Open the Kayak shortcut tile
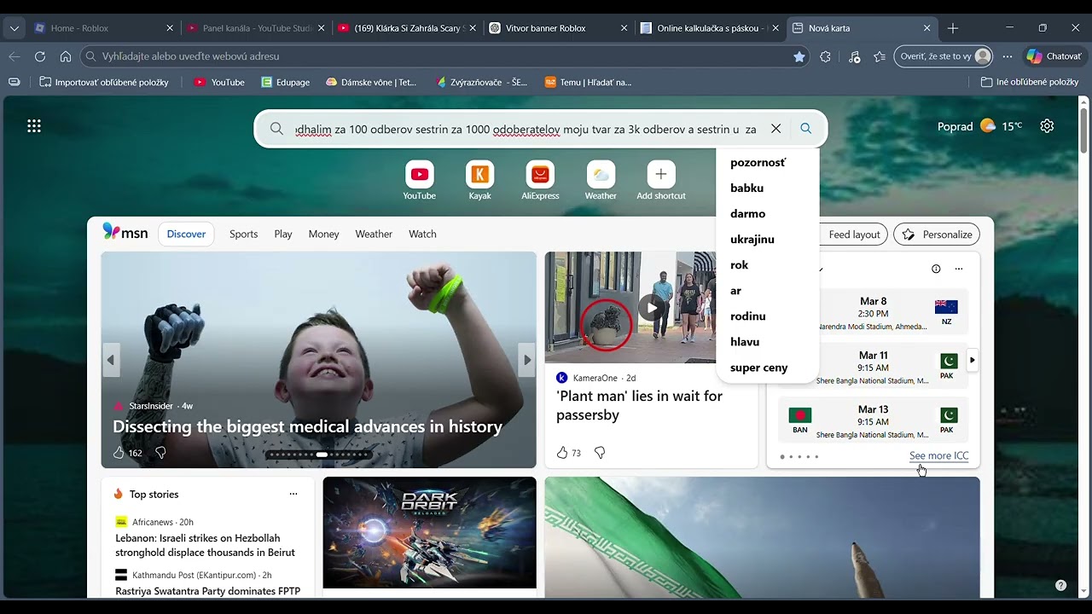1092x614 pixels. click(479, 181)
